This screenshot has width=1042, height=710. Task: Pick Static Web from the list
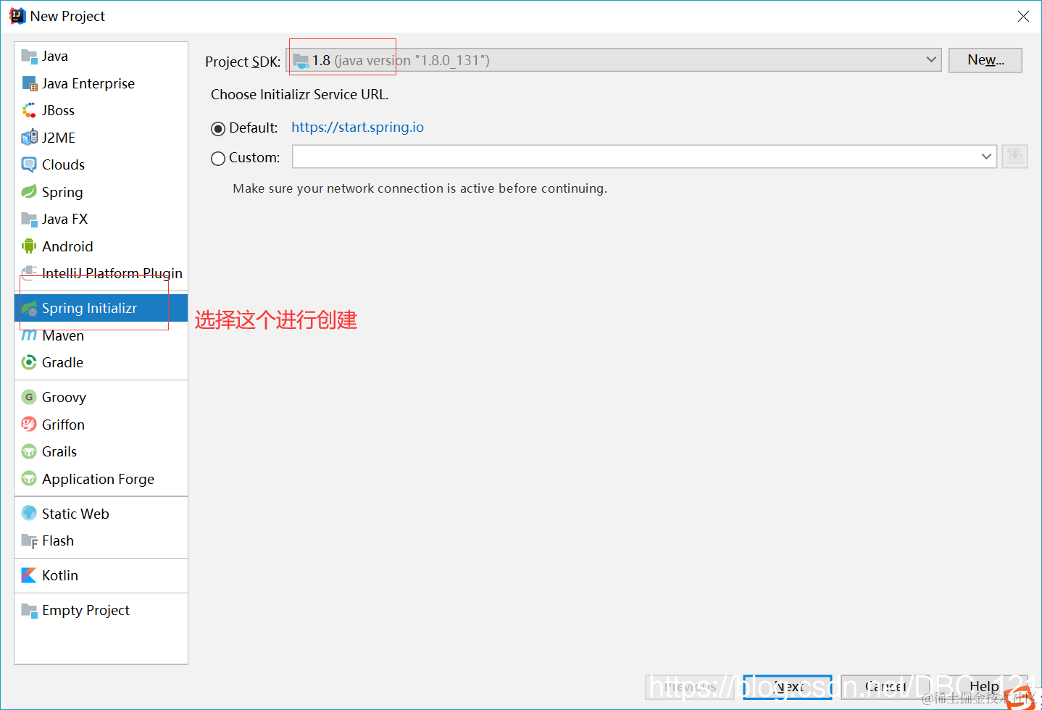click(101, 514)
